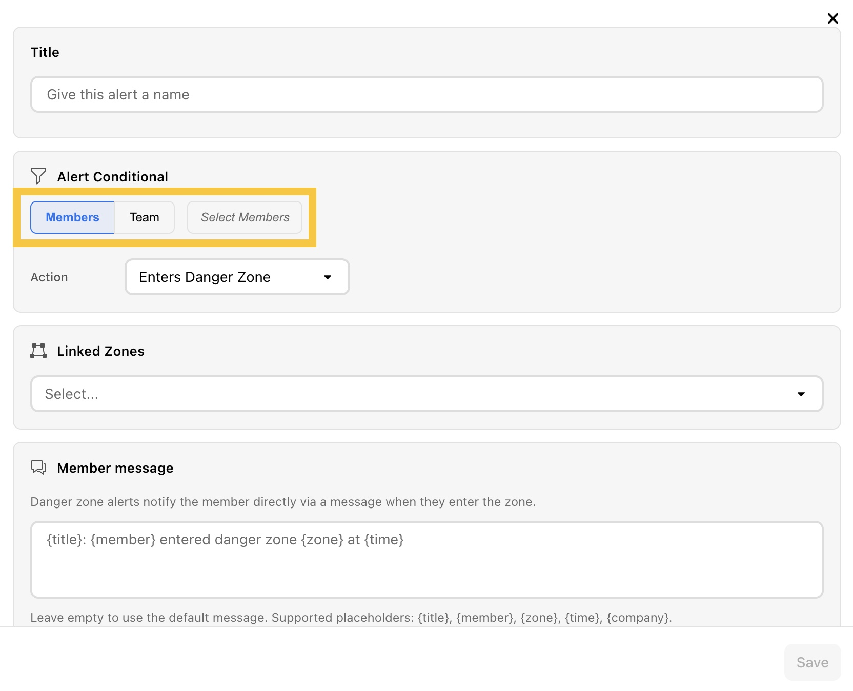Viewport: 853px width, 691px height.
Task: Open the Enters Danger Zone action dropdown
Action: coord(237,277)
